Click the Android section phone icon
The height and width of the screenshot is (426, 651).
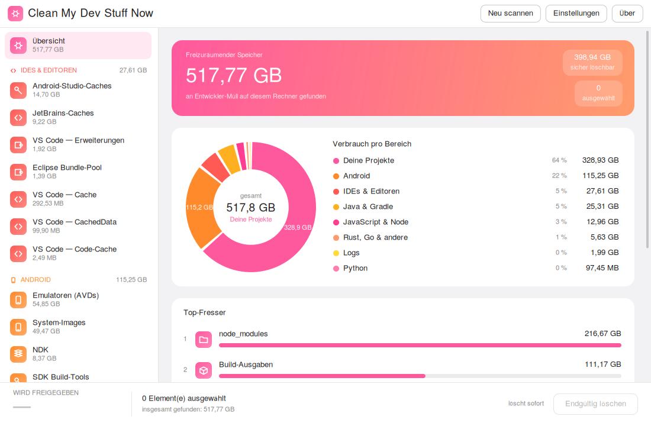(x=13, y=280)
